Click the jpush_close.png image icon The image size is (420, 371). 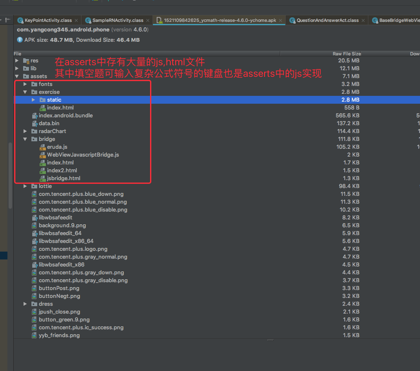[x=34, y=312]
